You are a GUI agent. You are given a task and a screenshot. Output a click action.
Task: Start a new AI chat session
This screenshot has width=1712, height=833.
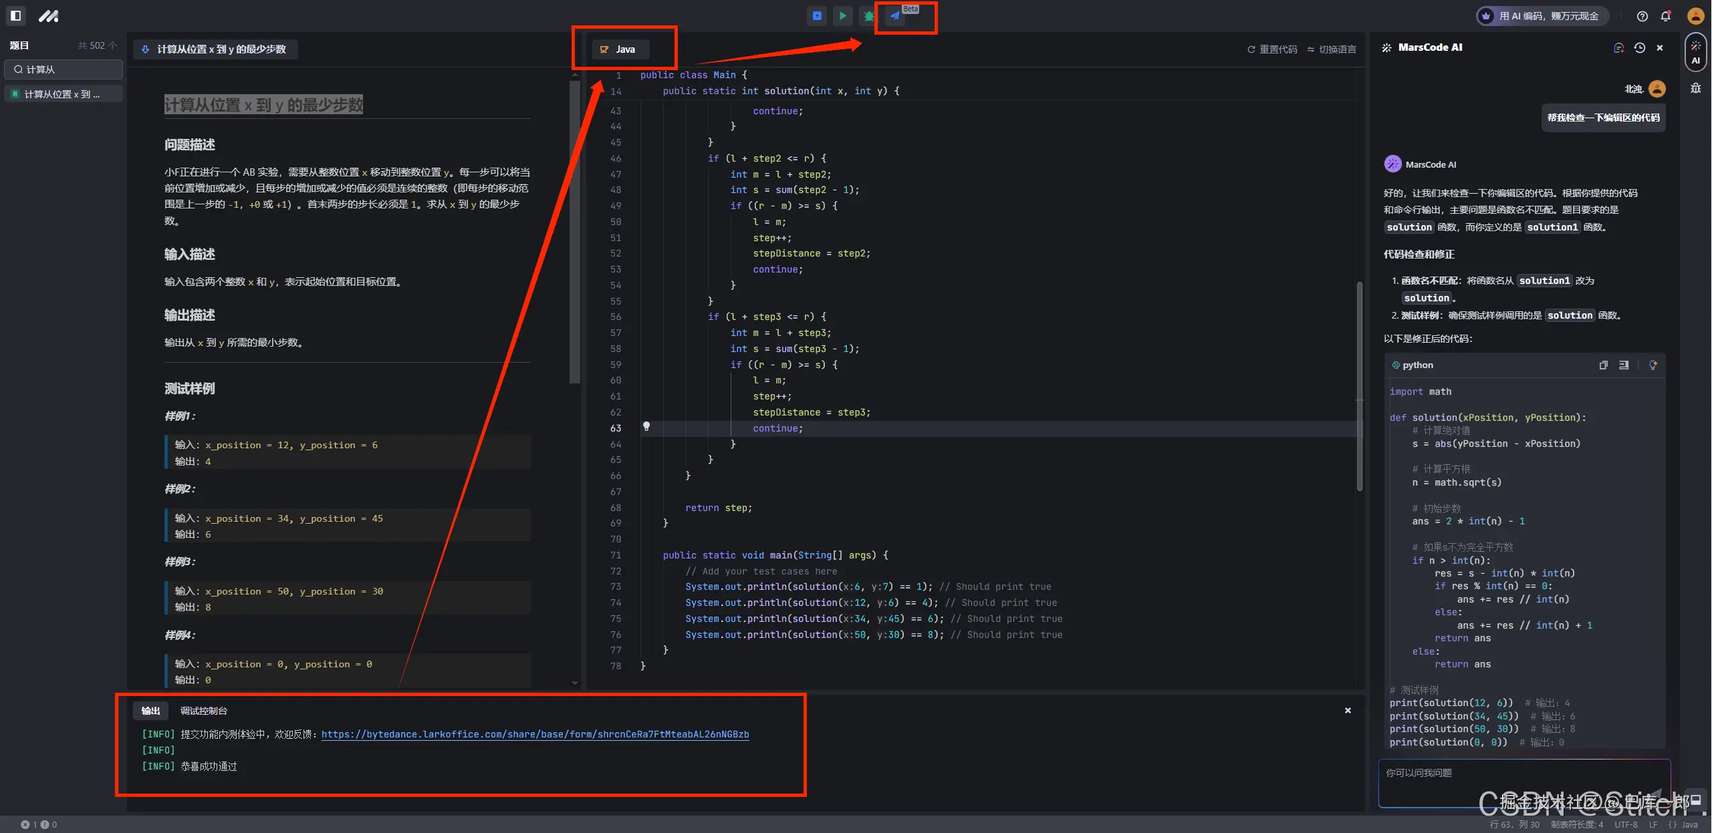(1618, 47)
